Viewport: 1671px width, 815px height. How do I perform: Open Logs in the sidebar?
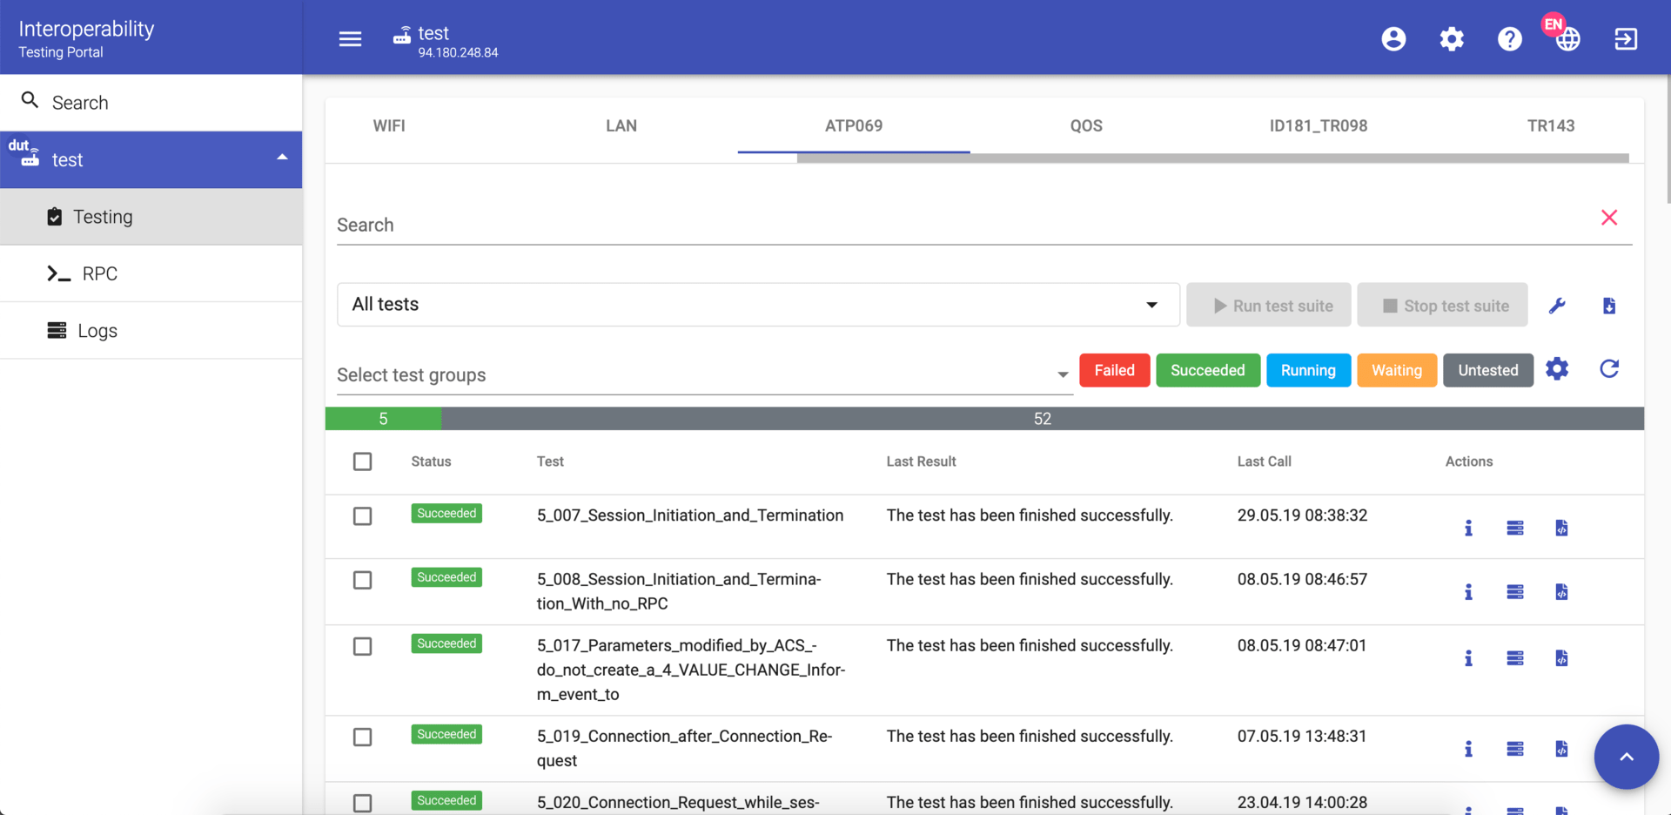coord(151,331)
